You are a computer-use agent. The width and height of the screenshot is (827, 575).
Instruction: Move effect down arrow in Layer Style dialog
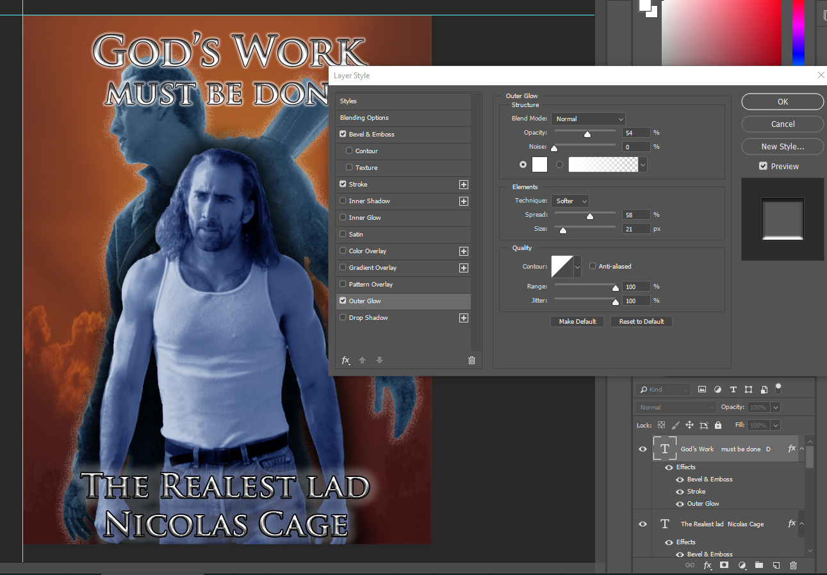tap(379, 360)
